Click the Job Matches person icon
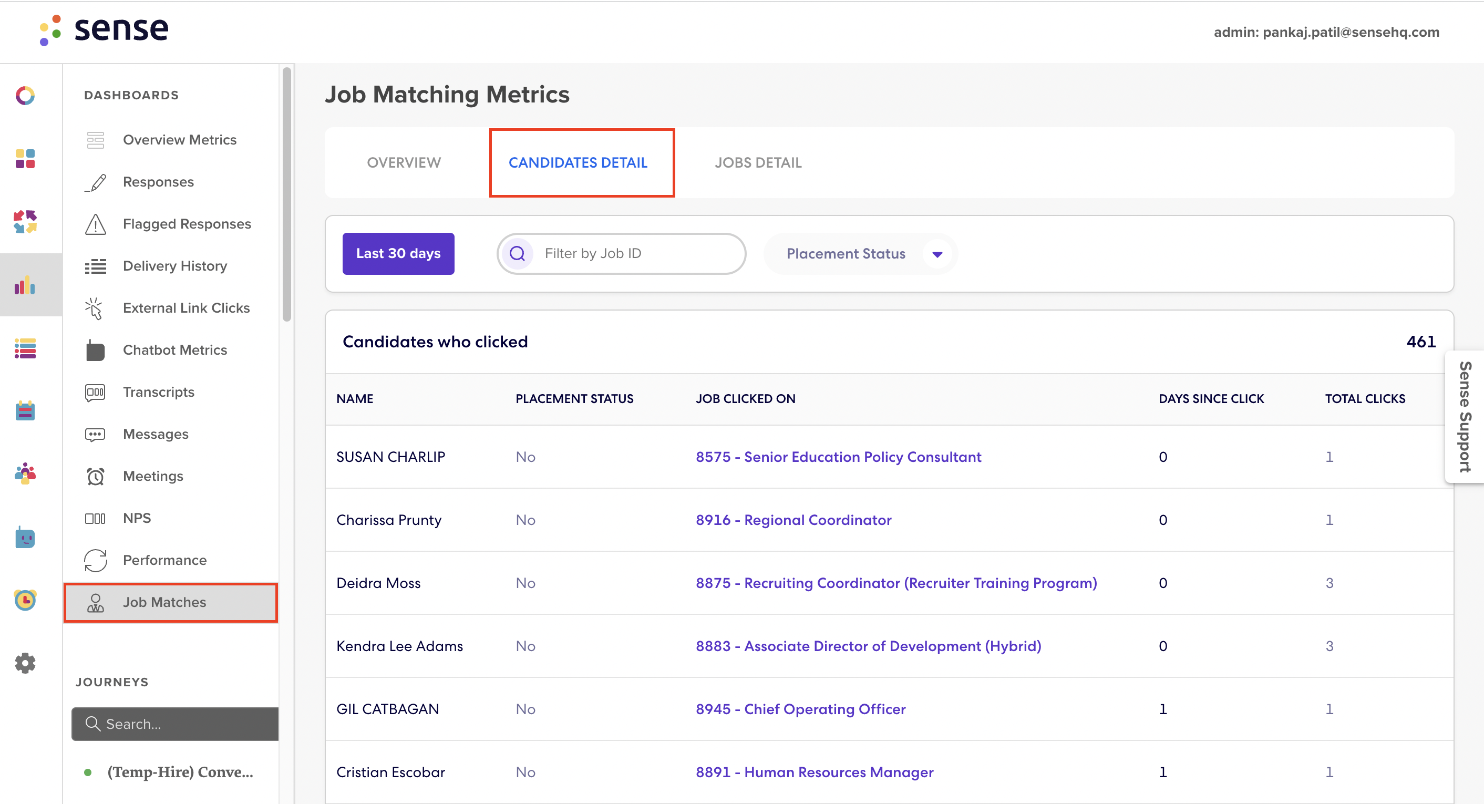Image resolution: width=1484 pixels, height=804 pixels. pyautogui.click(x=96, y=602)
